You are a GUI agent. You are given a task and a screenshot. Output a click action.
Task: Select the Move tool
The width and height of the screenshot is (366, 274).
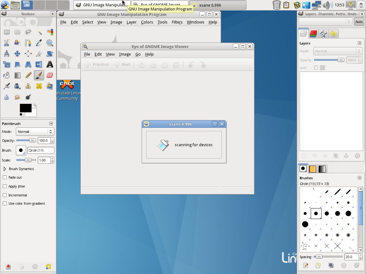point(17,54)
